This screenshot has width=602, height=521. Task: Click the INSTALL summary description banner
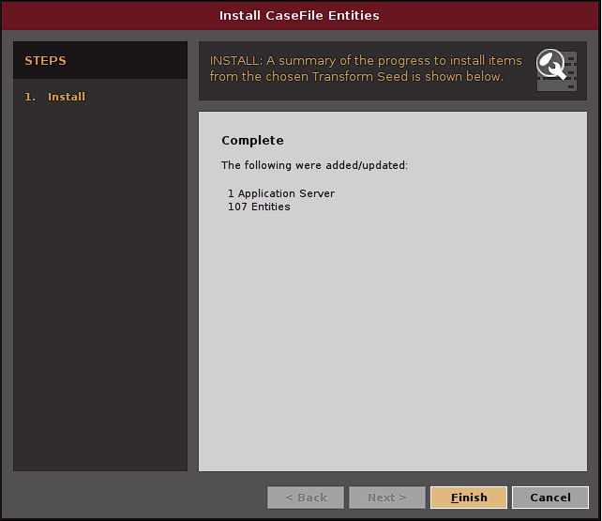click(x=366, y=69)
